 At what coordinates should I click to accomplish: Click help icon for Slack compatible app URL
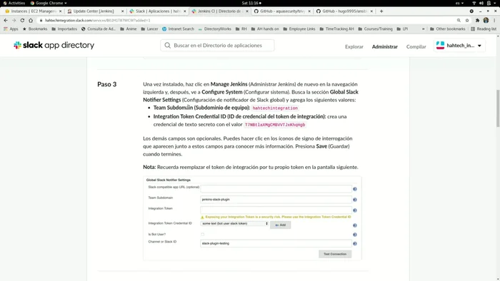coord(354,189)
